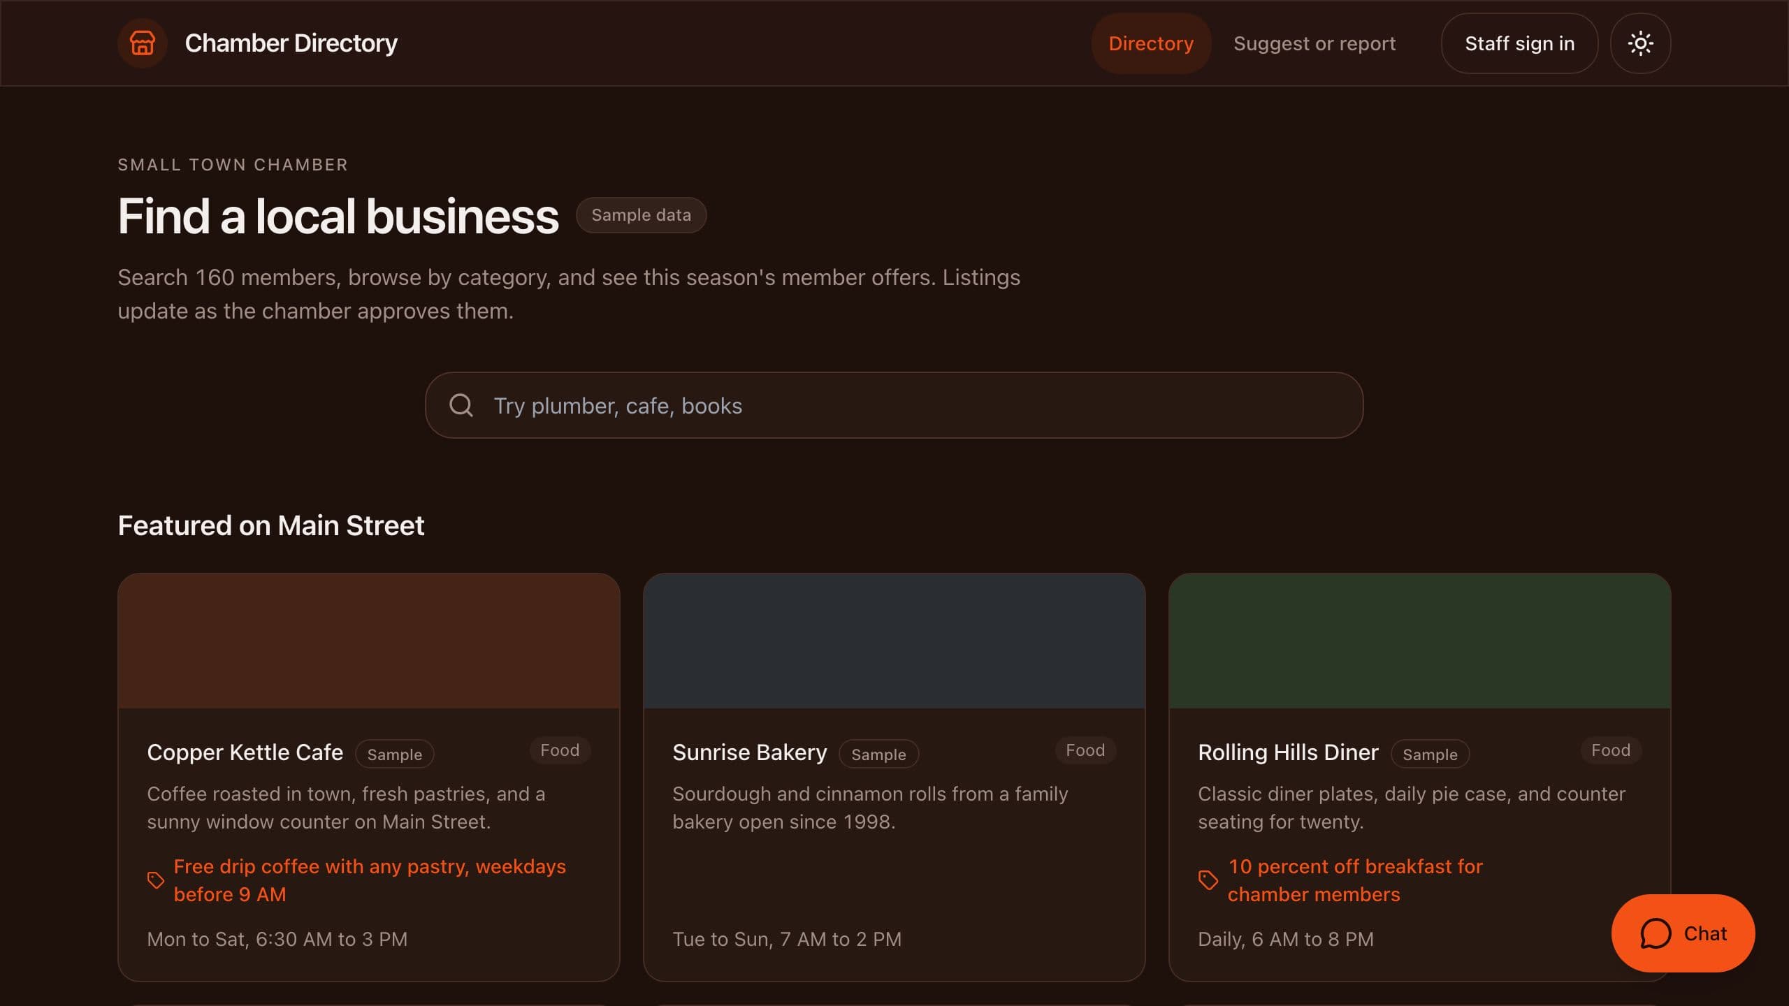Image resolution: width=1789 pixels, height=1006 pixels.
Task: Click the Sunrise Bakery sourdough description
Action: click(x=870, y=808)
